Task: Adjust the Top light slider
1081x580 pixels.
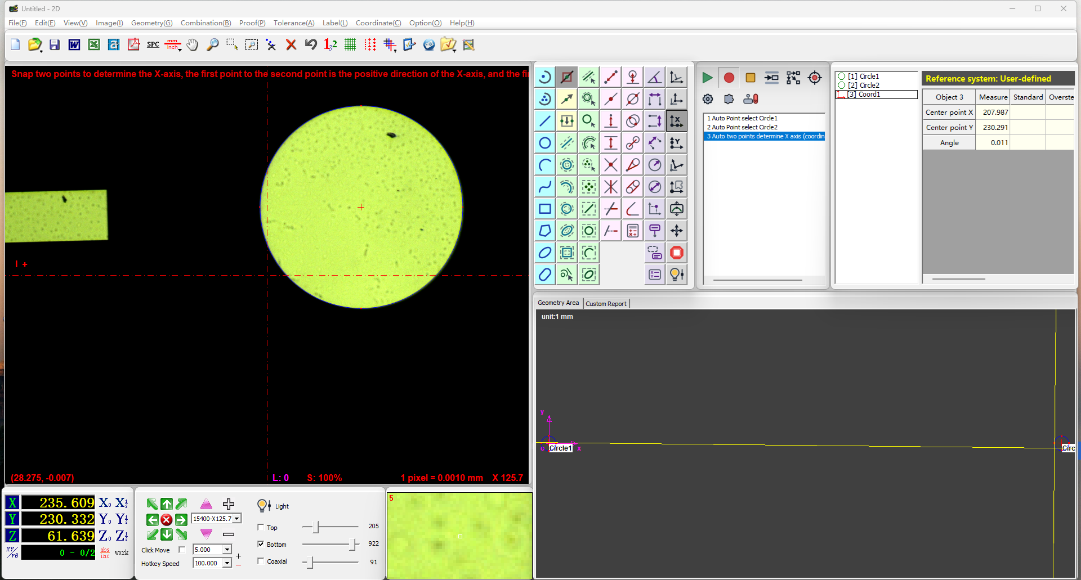Action: pyautogui.click(x=316, y=527)
